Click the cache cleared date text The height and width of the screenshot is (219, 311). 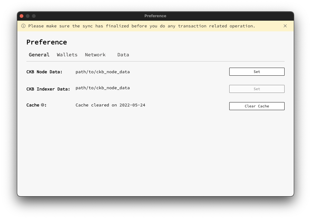tap(110, 105)
